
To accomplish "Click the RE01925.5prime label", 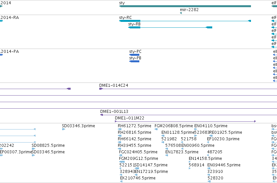I will [x=226, y=132].
